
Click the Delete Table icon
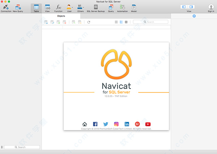click(x=64, y=22)
